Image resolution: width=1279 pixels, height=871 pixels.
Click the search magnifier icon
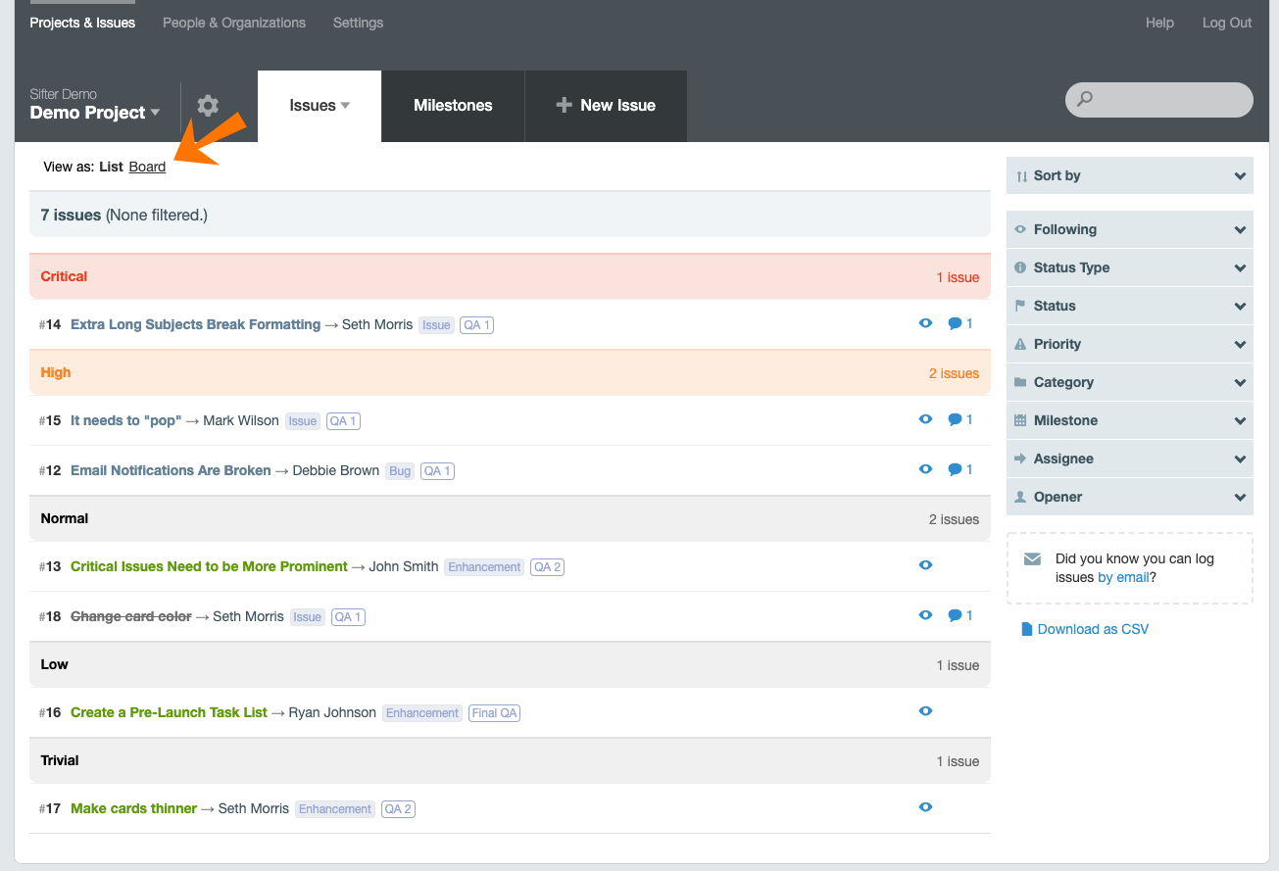[x=1085, y=99]
